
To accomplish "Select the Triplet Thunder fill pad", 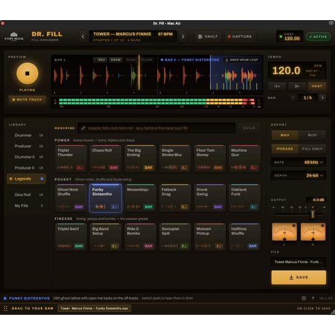I will click(x=71, y=158).
